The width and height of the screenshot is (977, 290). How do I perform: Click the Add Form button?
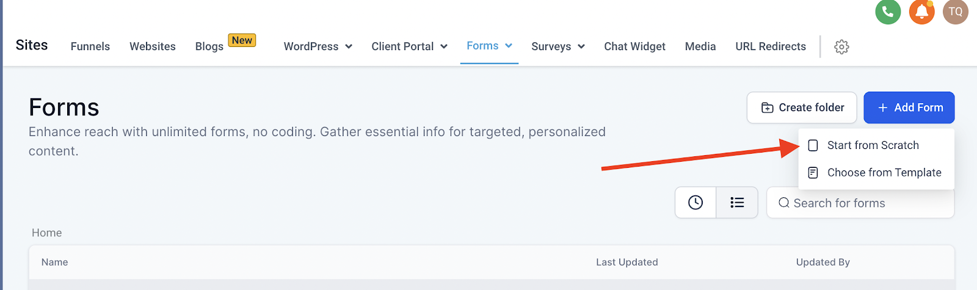point(909,107)
